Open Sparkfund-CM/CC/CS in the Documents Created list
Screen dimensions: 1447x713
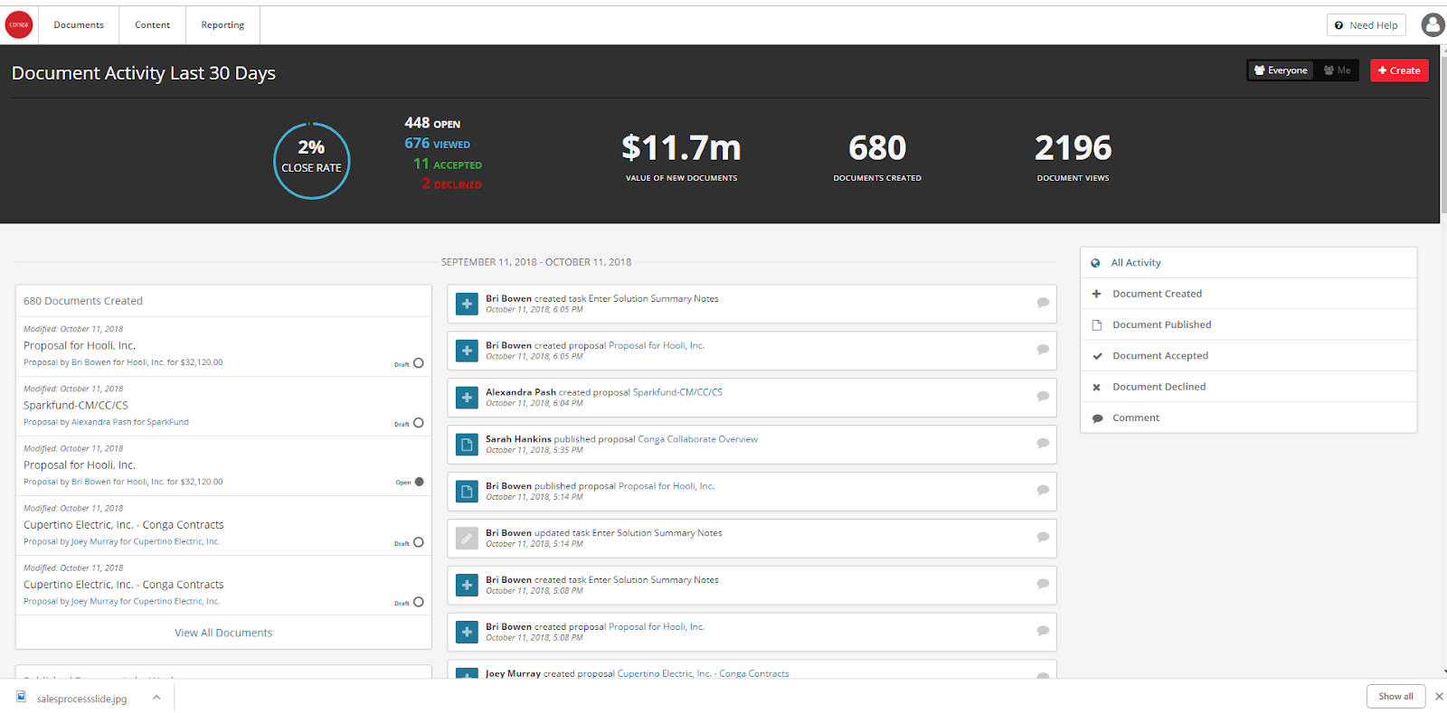click(76, 406)
